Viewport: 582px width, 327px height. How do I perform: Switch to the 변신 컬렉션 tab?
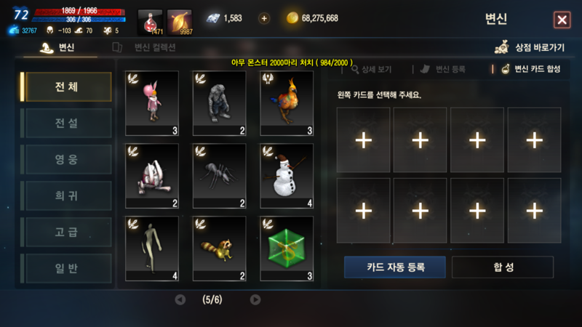pyautogui.click(x=144, y=47)
